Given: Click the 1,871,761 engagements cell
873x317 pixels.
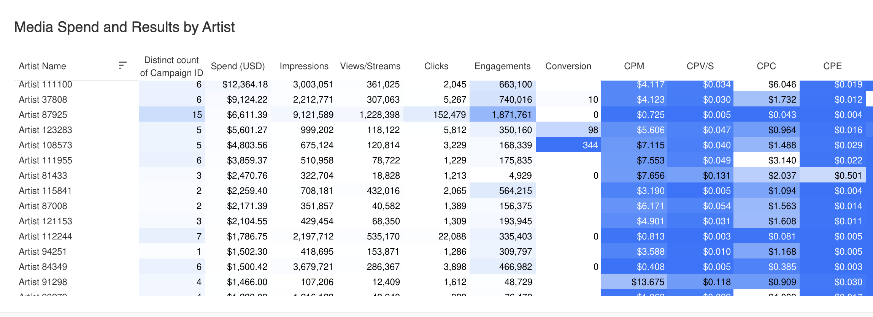Looking at the screenshot, I should [503, 114].
